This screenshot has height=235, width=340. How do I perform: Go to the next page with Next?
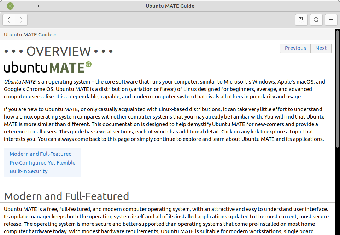click(x=321, y=48)
